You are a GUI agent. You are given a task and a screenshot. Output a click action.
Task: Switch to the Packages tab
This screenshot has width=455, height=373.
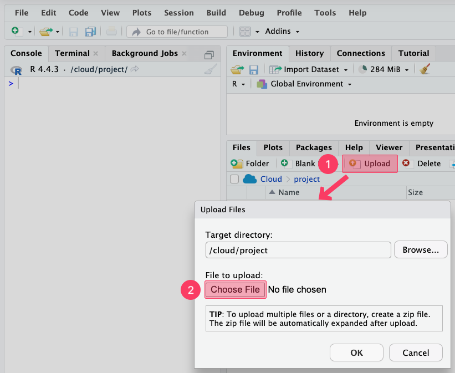click(314, 147)
